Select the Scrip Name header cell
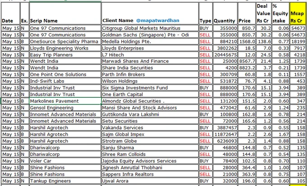Viewport: 307px width, 186px height. click(65, 14)
